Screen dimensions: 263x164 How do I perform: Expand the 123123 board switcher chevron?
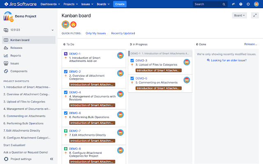pos(53,30)
